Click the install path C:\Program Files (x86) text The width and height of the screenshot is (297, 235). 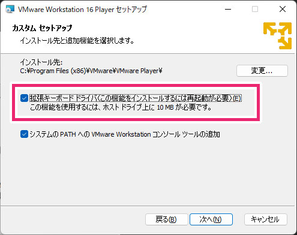[x=91, y=71]
